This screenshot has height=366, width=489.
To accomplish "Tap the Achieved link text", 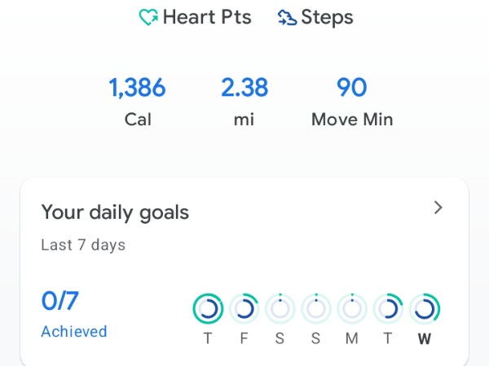I will pos(74,331).
